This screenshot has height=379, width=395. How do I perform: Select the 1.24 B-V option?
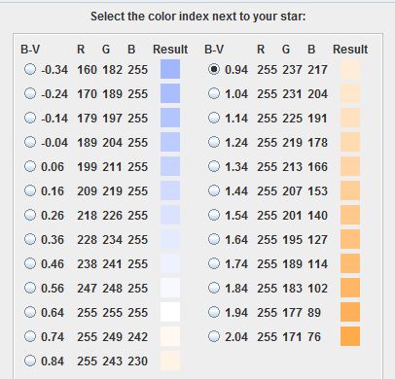(x=214, y=142)
